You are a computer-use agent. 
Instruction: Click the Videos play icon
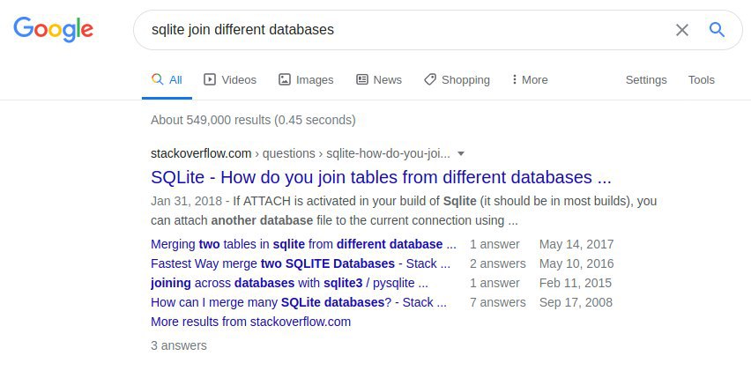[x=210, y=79]
